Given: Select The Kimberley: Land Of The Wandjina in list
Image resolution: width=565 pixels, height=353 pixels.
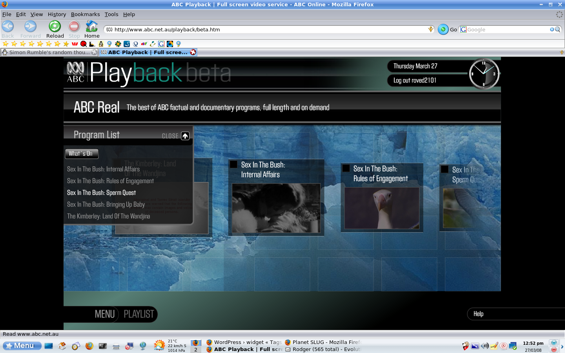Looking at the screenshot, I should [108, 216].
